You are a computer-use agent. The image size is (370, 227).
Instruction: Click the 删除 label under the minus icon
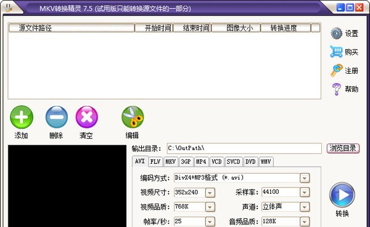pos(56,135)
